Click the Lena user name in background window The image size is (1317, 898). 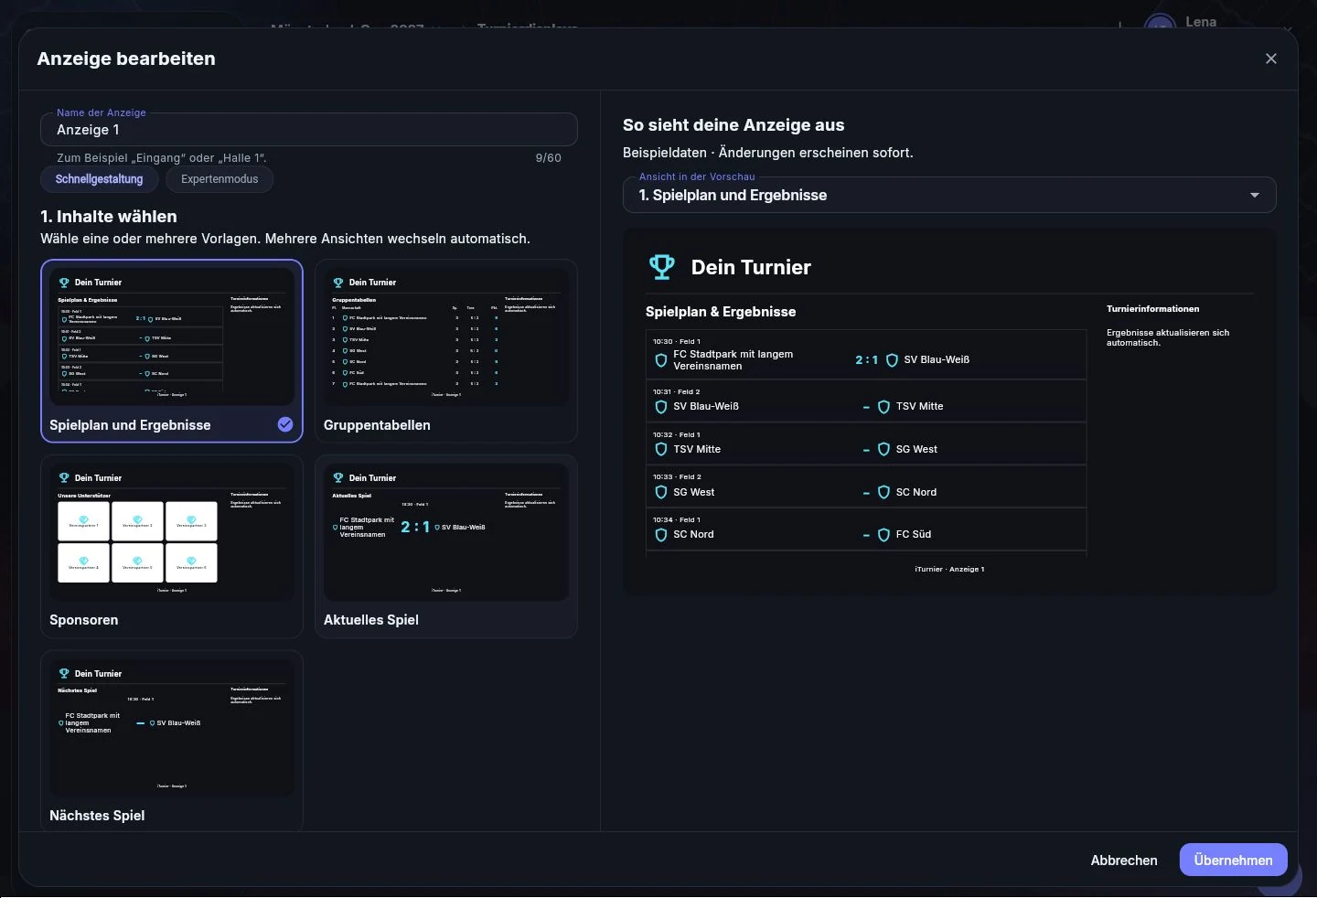[x=1201, y=22]
